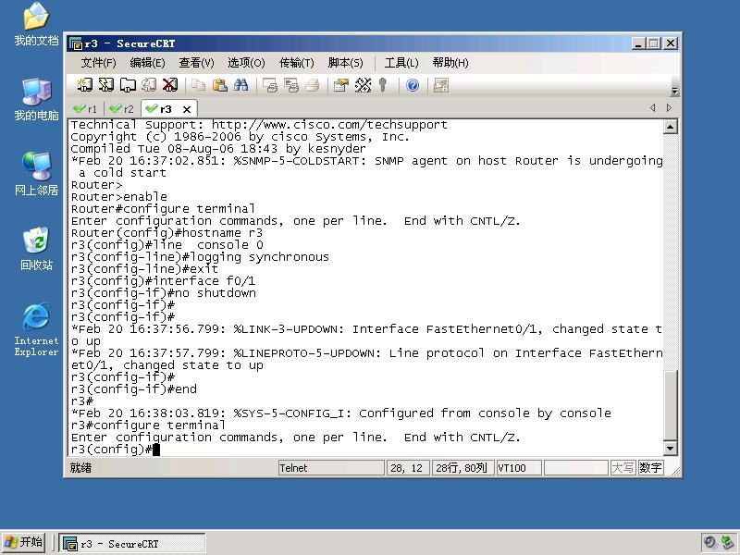Screen dimensions: 740x555
Task: Switch to the r2 session tab
Action: point(122,109)
